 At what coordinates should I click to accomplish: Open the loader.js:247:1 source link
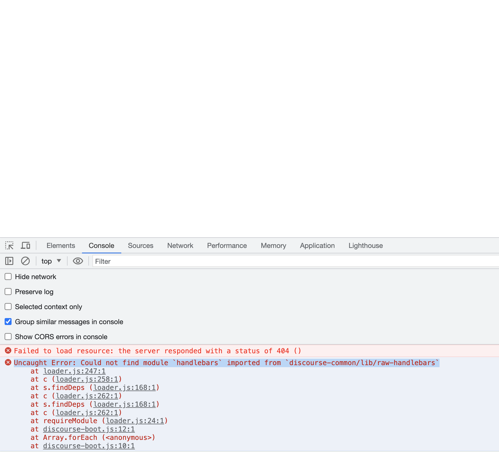(x=75, y=371)
